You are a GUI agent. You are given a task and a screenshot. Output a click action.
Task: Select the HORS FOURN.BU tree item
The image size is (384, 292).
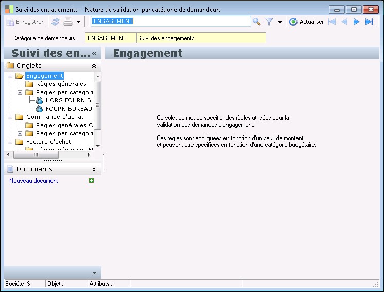pos(69,100)
